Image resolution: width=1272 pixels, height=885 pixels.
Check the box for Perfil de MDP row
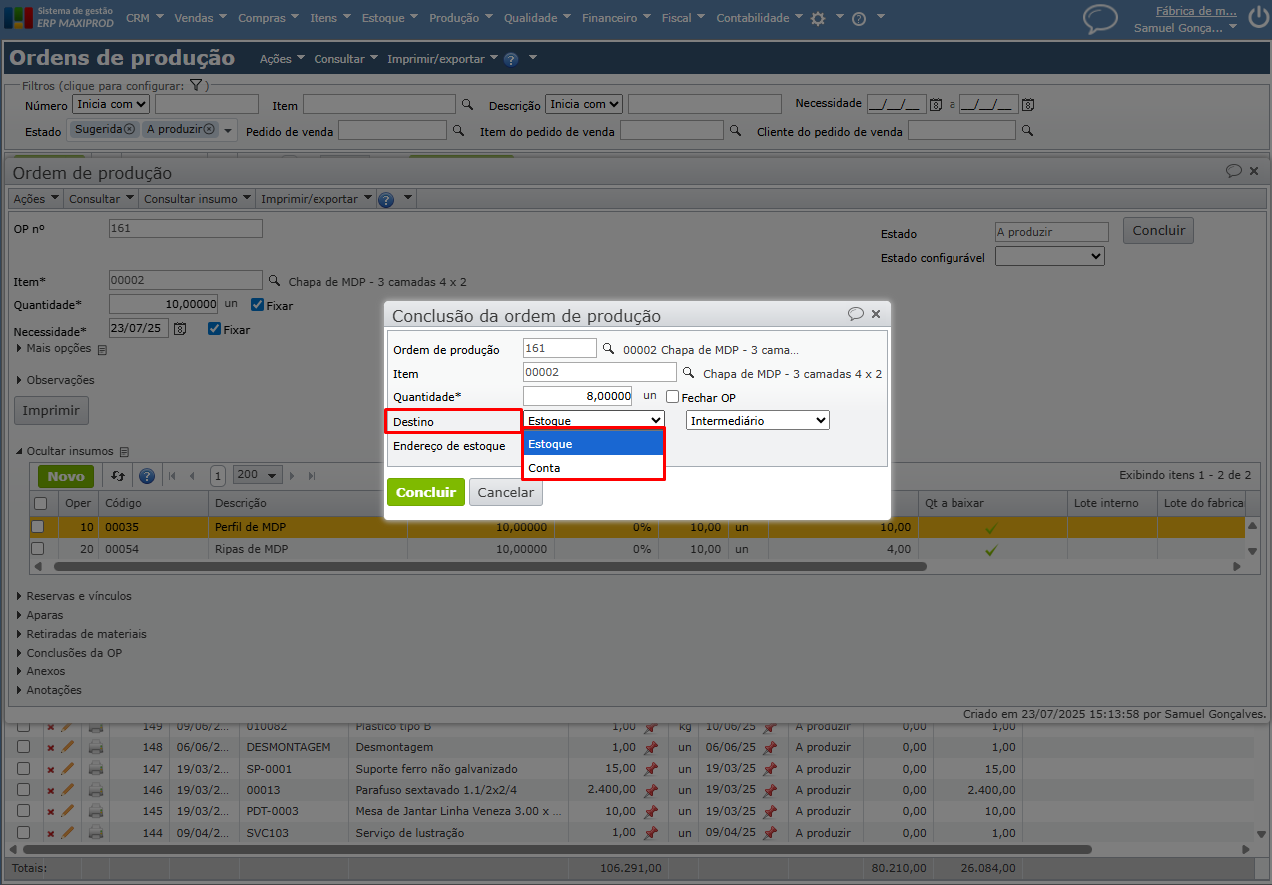pyautogui.click(x=37, y=527)
